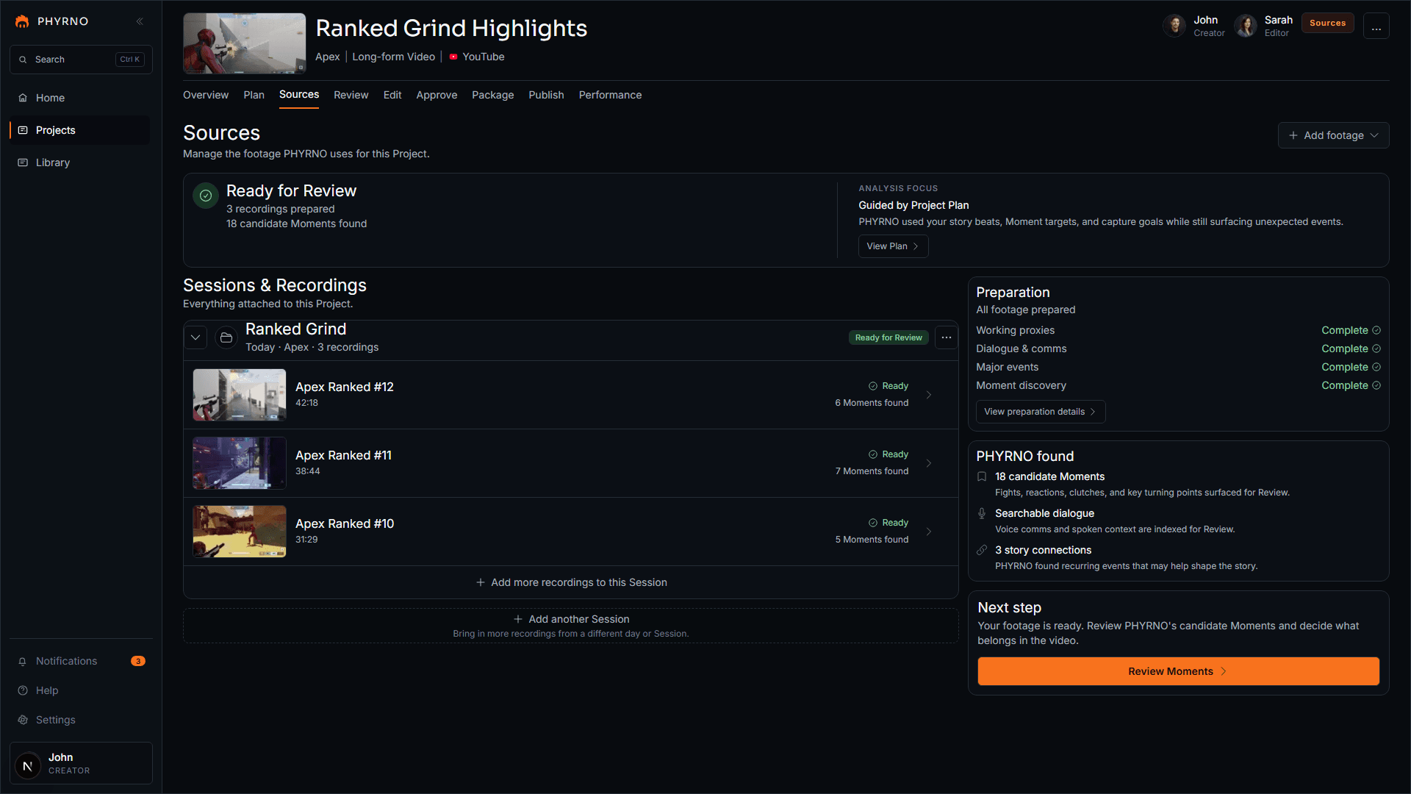The image size is (1411, 794).
Task: Click "5 Moments found" text
Action: [872, 540]
